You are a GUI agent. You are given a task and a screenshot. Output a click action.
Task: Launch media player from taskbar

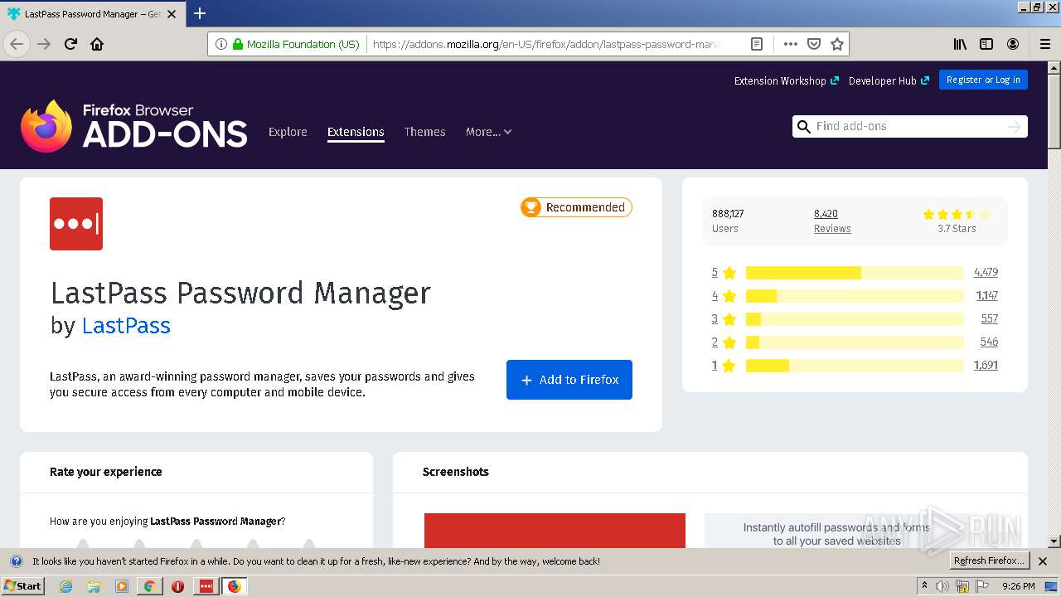(122, 586)
